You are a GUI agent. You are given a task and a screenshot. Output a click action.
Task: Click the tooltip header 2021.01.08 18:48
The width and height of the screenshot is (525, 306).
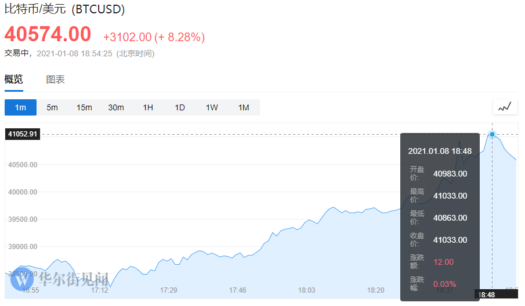coord(440,151)
